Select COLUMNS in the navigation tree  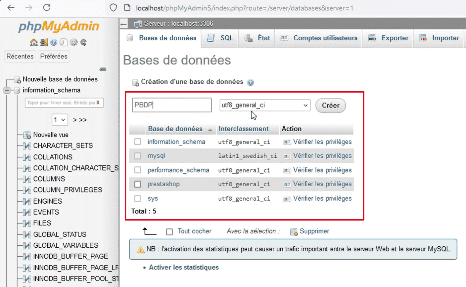pyautogui.click(x=49, y=179)
